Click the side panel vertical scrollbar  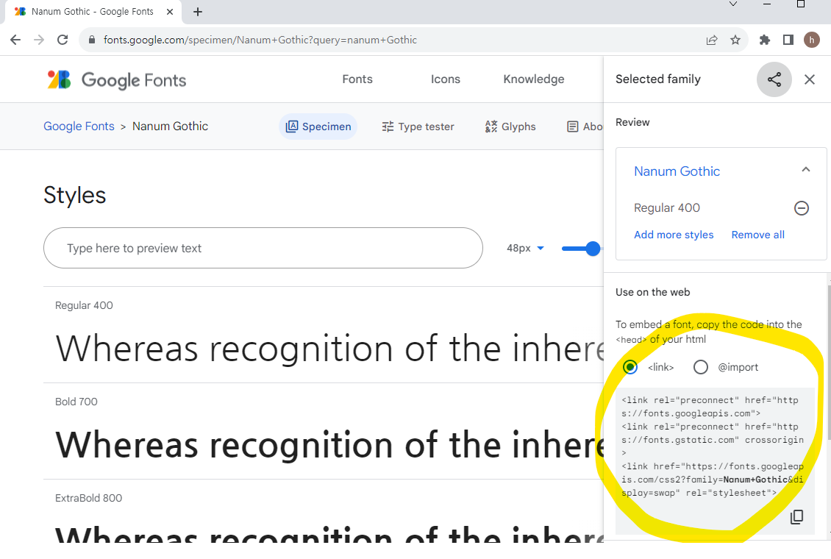(828, 362)
